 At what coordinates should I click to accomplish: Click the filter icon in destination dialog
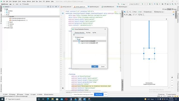click(x=74, y=35)
